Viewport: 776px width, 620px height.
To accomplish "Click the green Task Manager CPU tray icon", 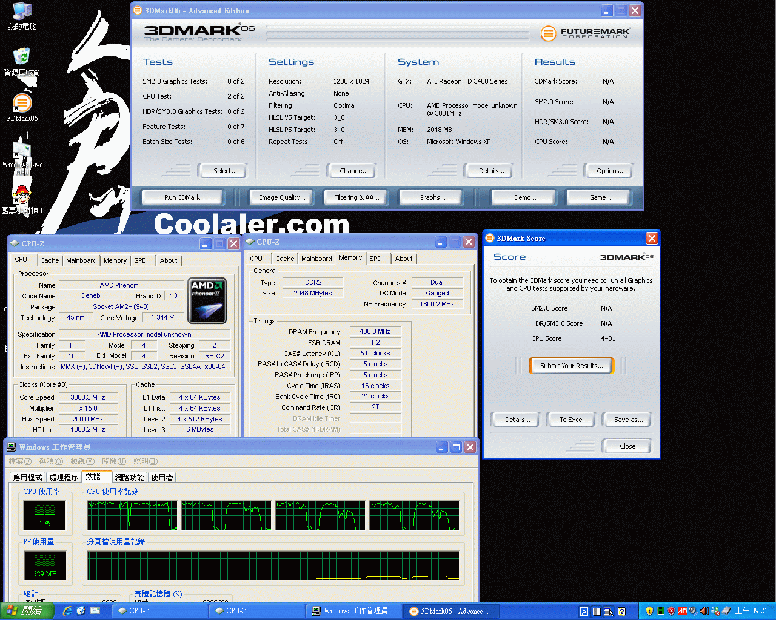I will 661,611.
